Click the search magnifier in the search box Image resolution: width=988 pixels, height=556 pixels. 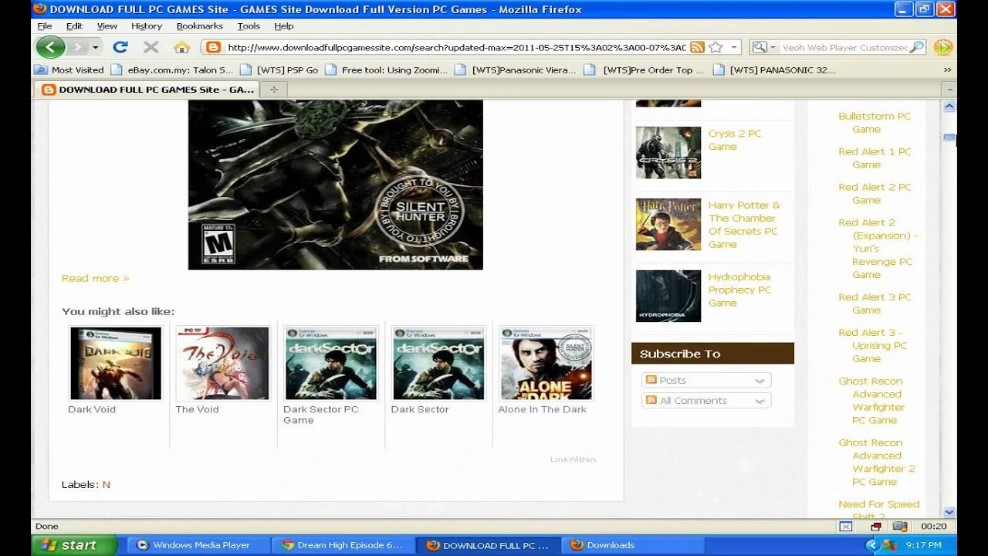tap(916, 47)
